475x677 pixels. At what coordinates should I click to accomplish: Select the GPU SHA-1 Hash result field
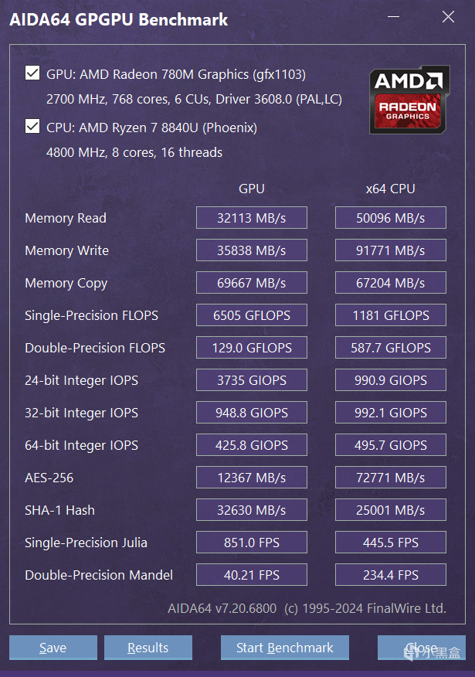coord(251,510)
